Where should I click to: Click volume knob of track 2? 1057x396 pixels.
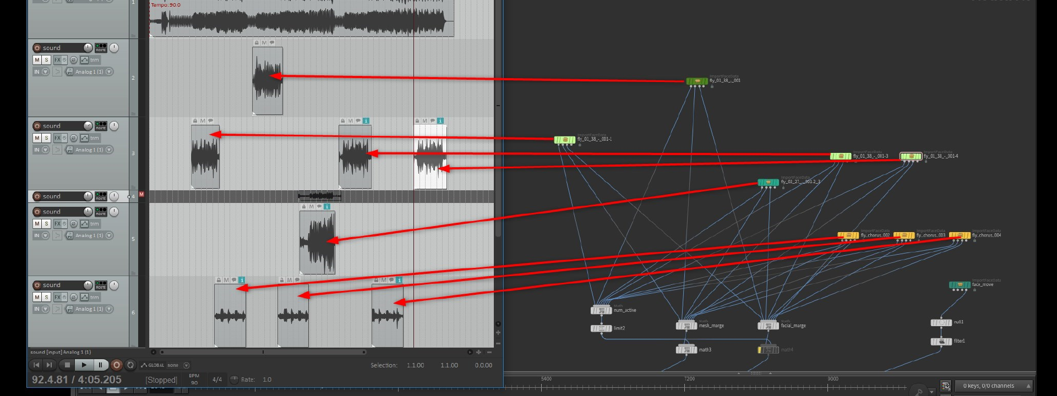click(x=88, y=48)
